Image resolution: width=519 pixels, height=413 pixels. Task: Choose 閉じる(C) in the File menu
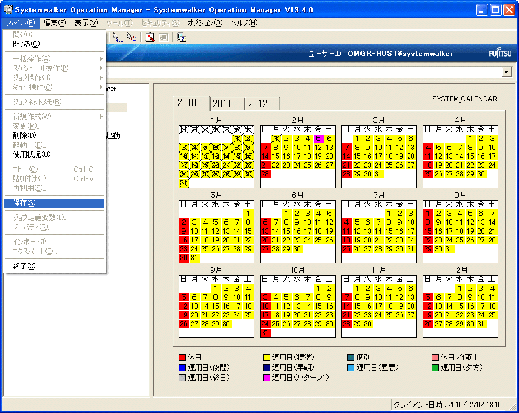tap(54, 44)
